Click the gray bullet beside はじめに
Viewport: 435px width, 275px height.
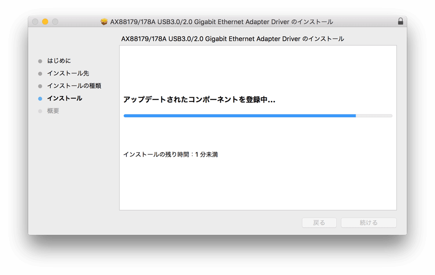[x=40, y=61]
